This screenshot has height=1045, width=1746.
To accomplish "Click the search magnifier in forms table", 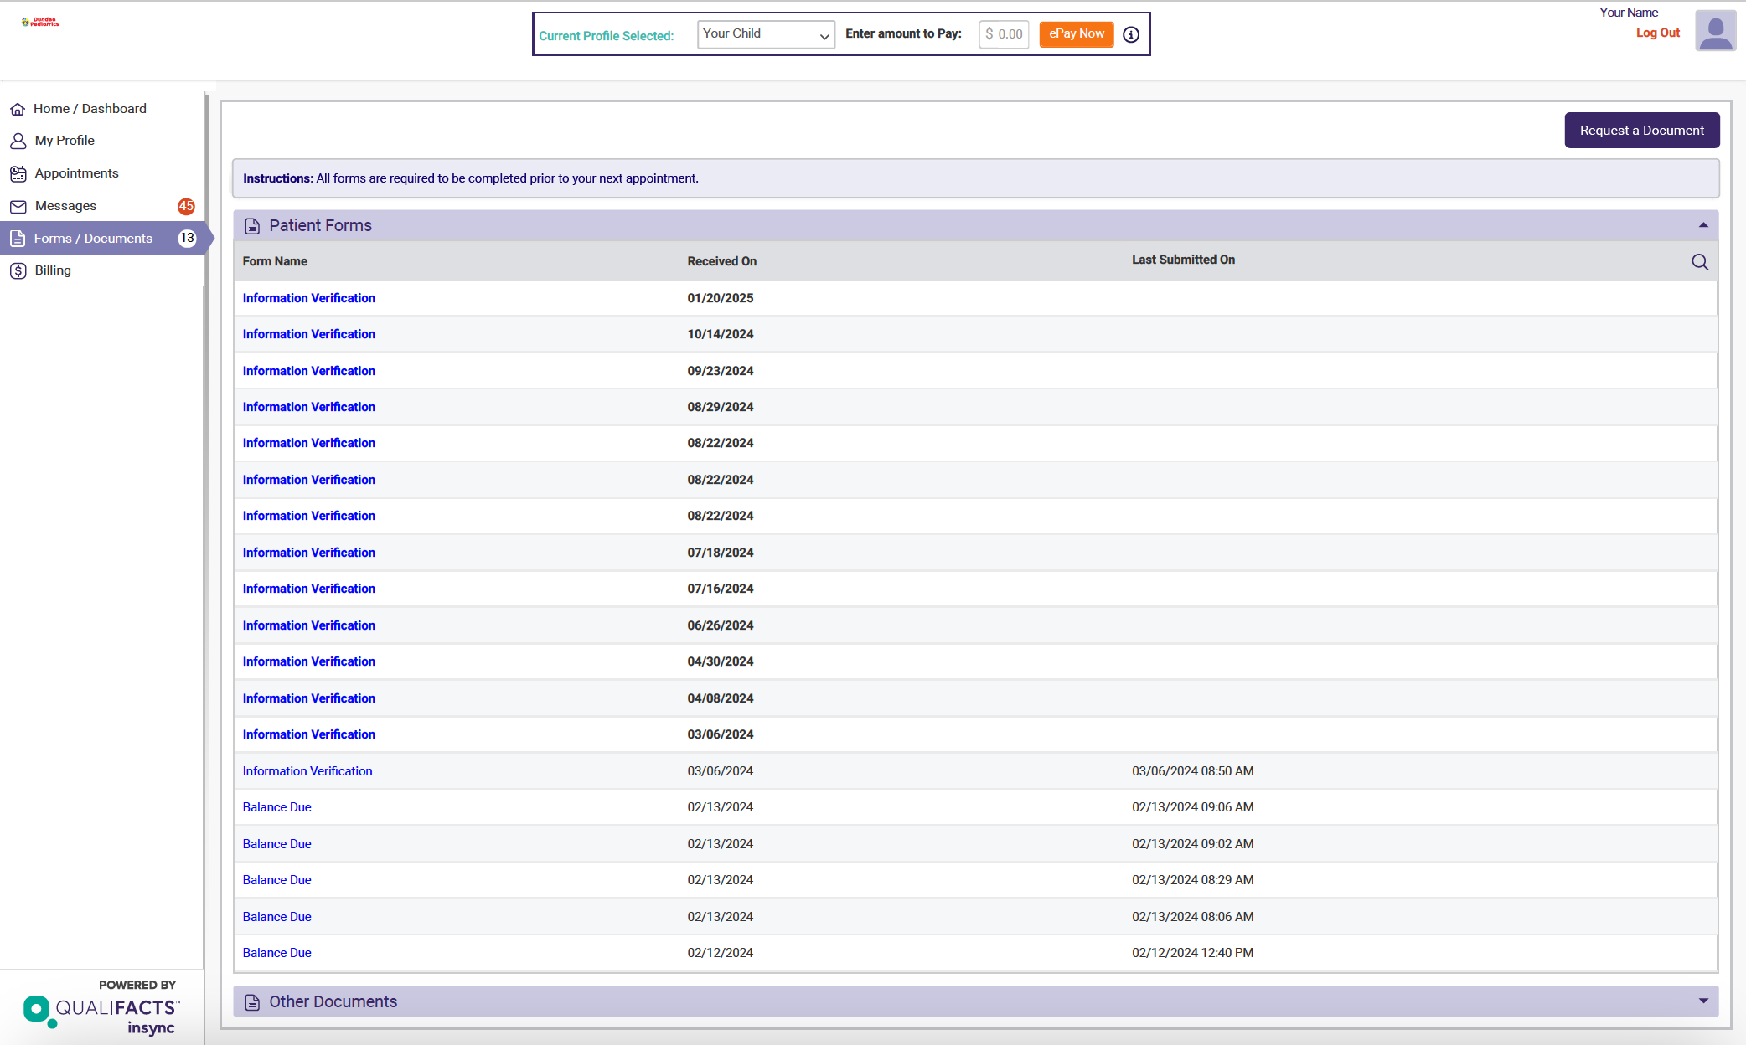I will click(1699, 262).
